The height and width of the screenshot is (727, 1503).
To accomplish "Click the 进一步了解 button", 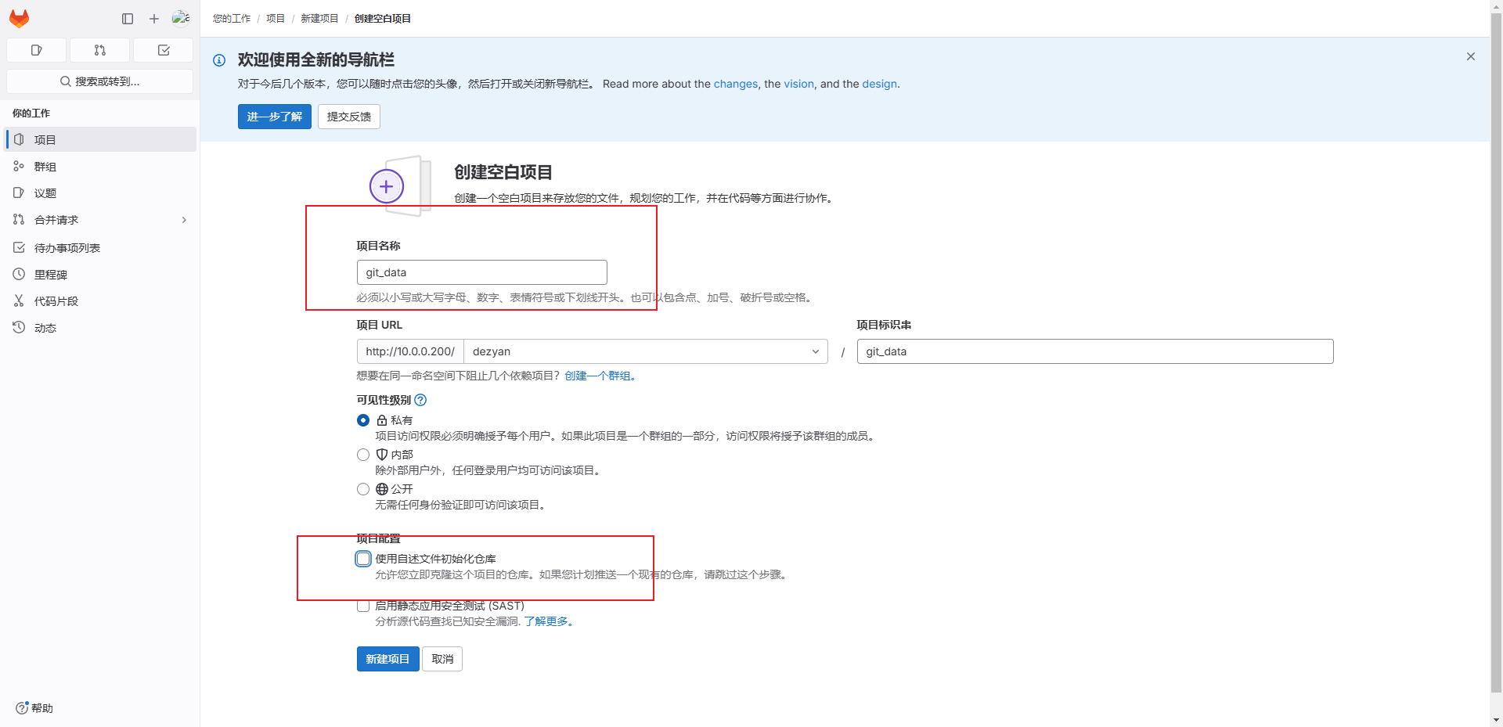I will pos(275,117).
